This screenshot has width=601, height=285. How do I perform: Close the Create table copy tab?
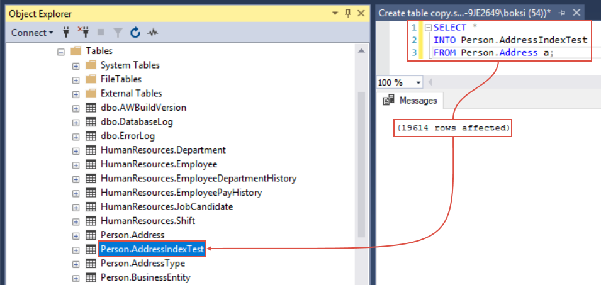pos(576,13)
